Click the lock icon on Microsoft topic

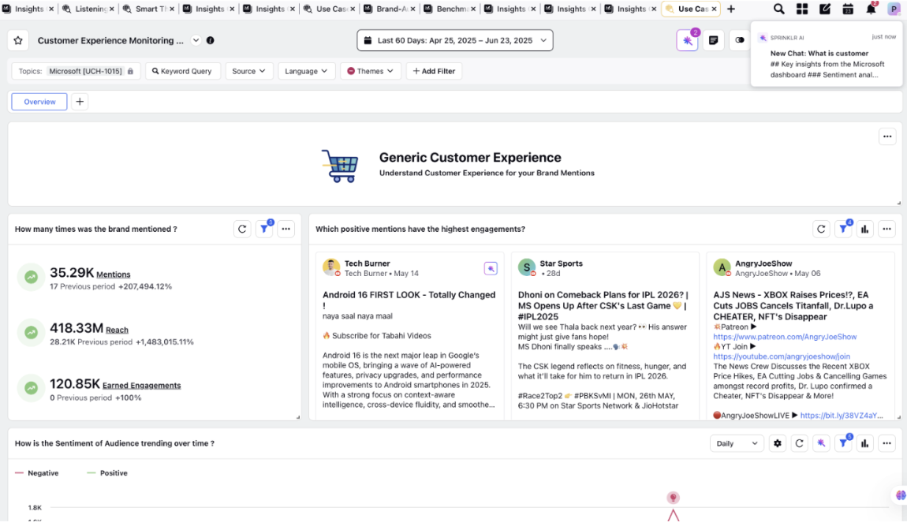point(130,71)
